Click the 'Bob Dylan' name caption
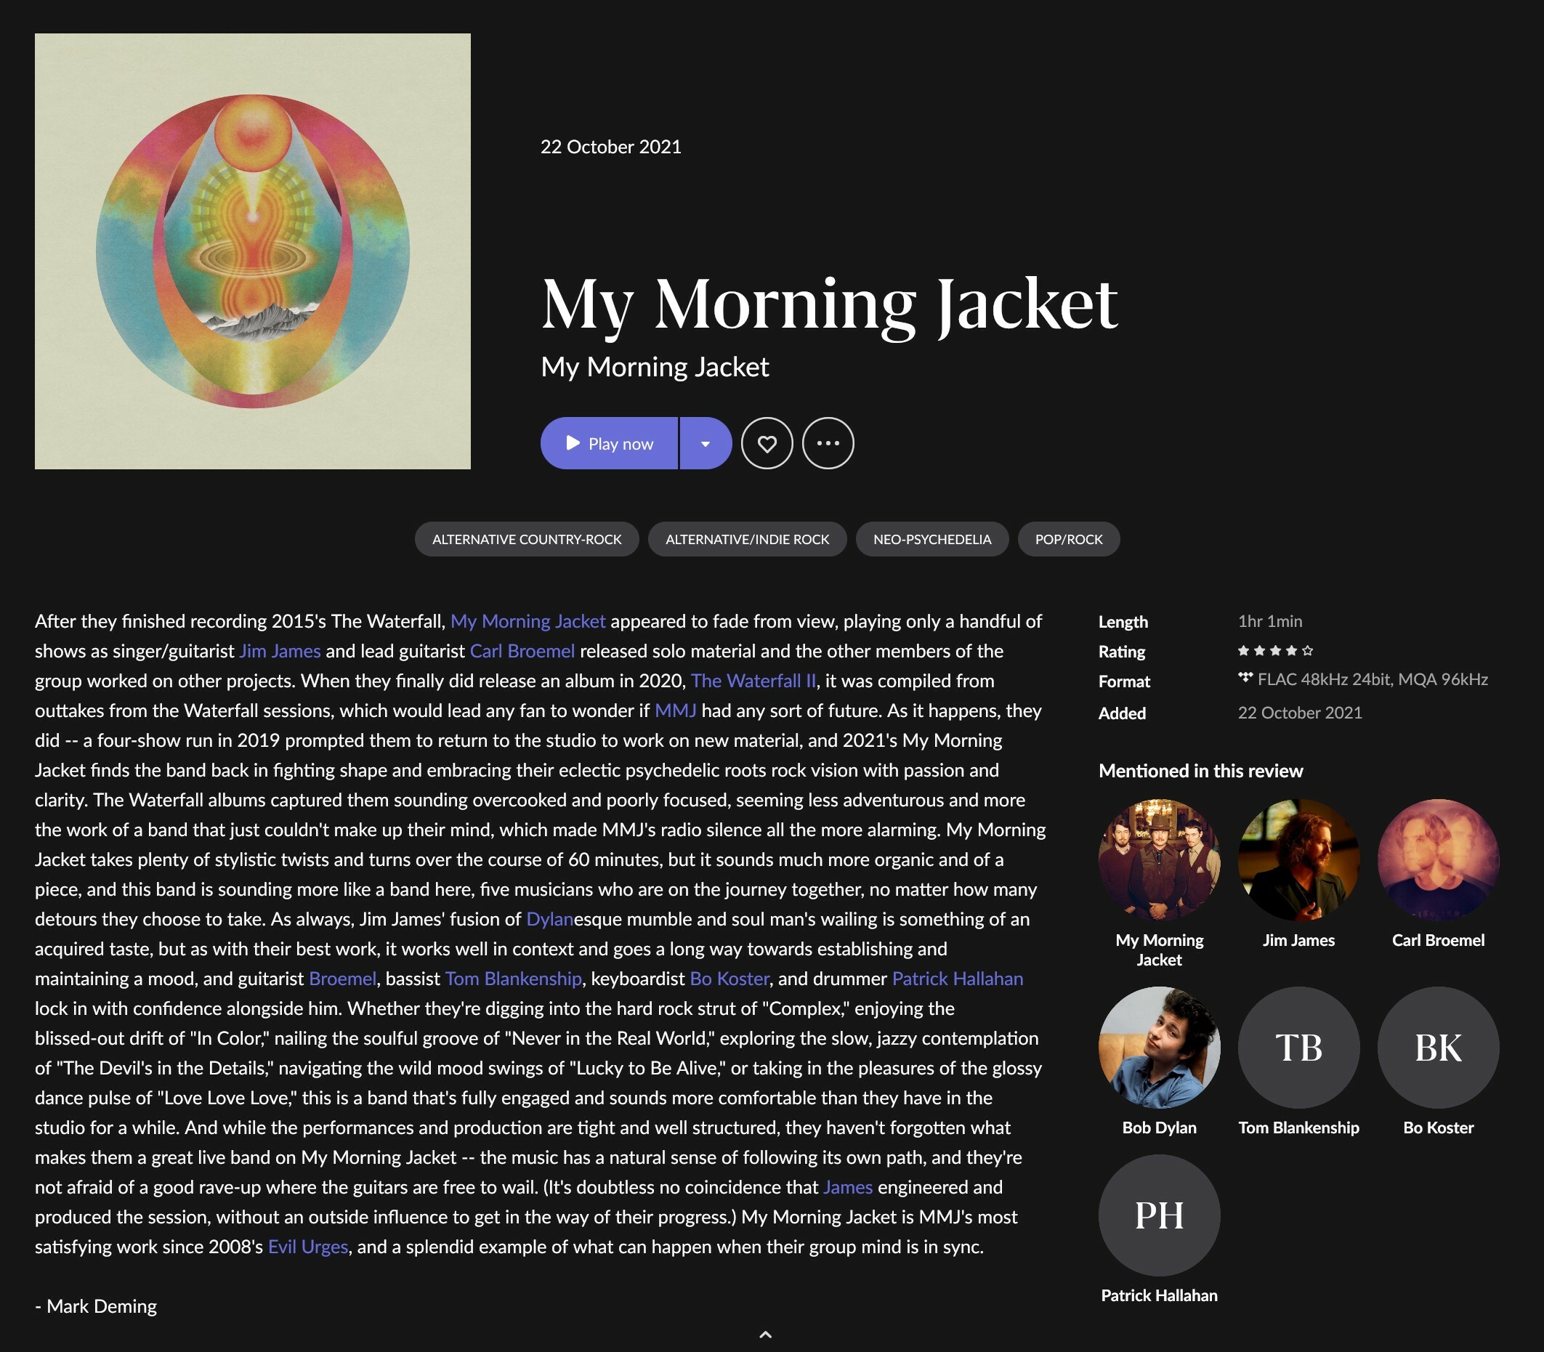This screenshot has width=1544, height=1352. (1159, 1128)
